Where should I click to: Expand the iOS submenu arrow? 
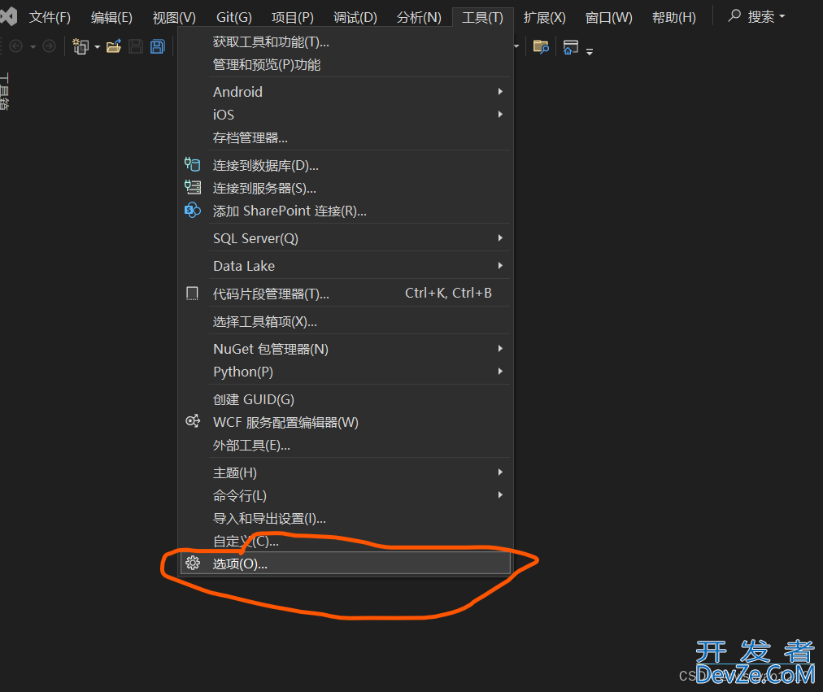tap(500, 115)
